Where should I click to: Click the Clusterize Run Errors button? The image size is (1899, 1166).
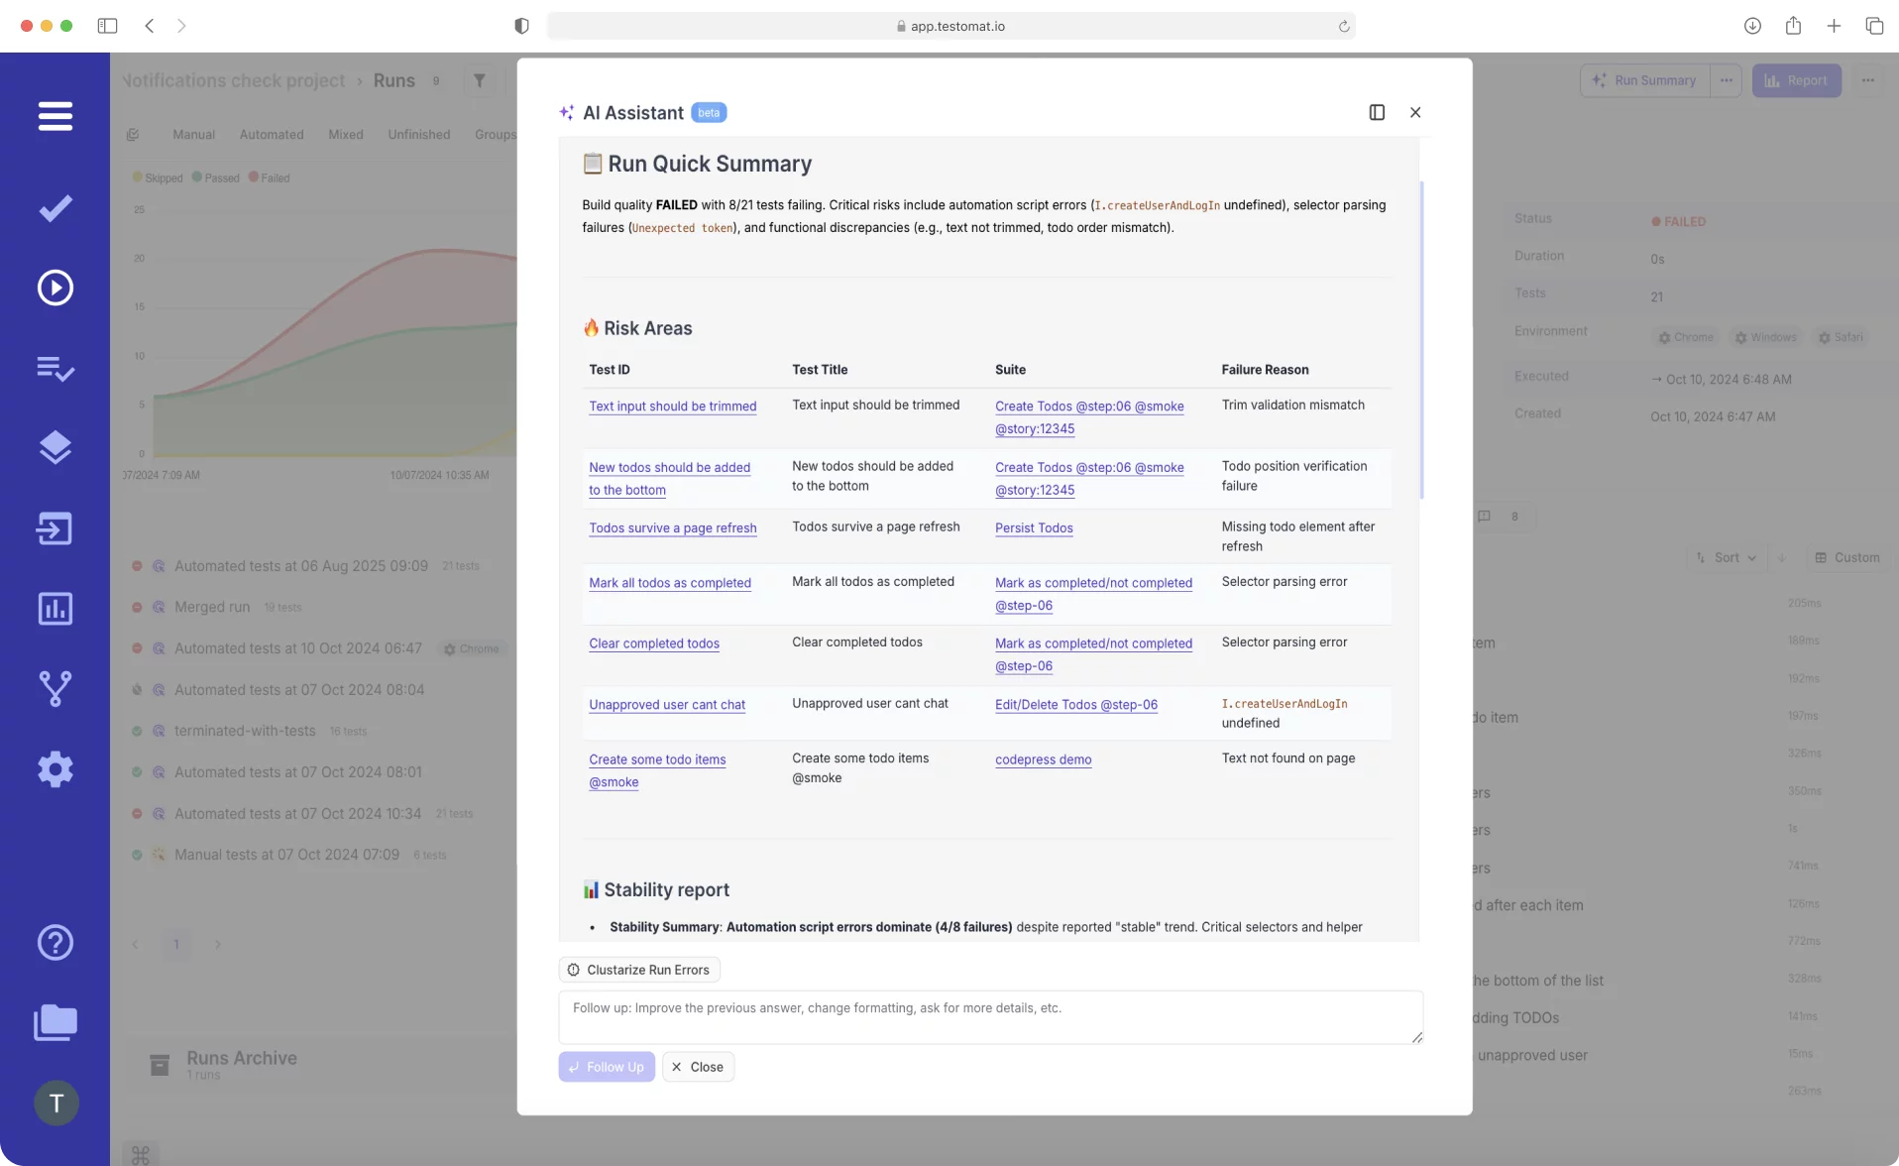pyautogui.click(x=638, y=969)
